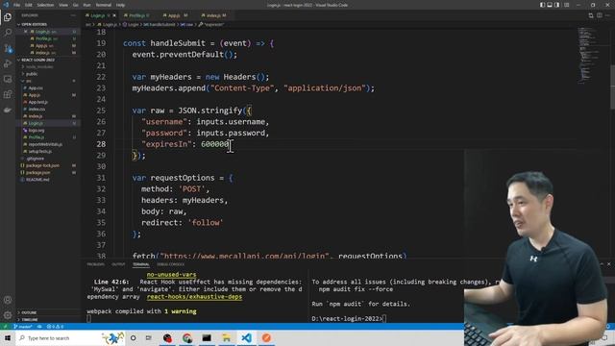Open the Run menu
615x346 pixels.
(x=86, y=5)
